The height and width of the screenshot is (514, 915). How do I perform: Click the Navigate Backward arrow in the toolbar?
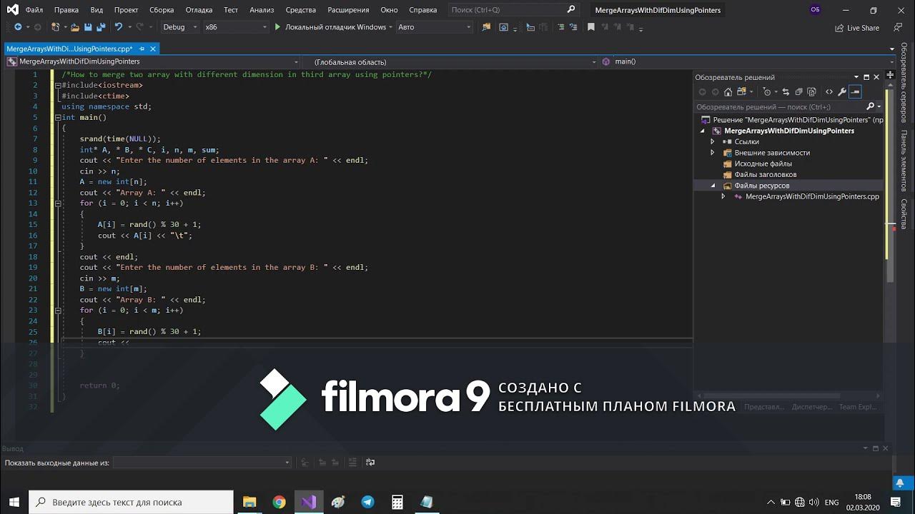(18, 27)
